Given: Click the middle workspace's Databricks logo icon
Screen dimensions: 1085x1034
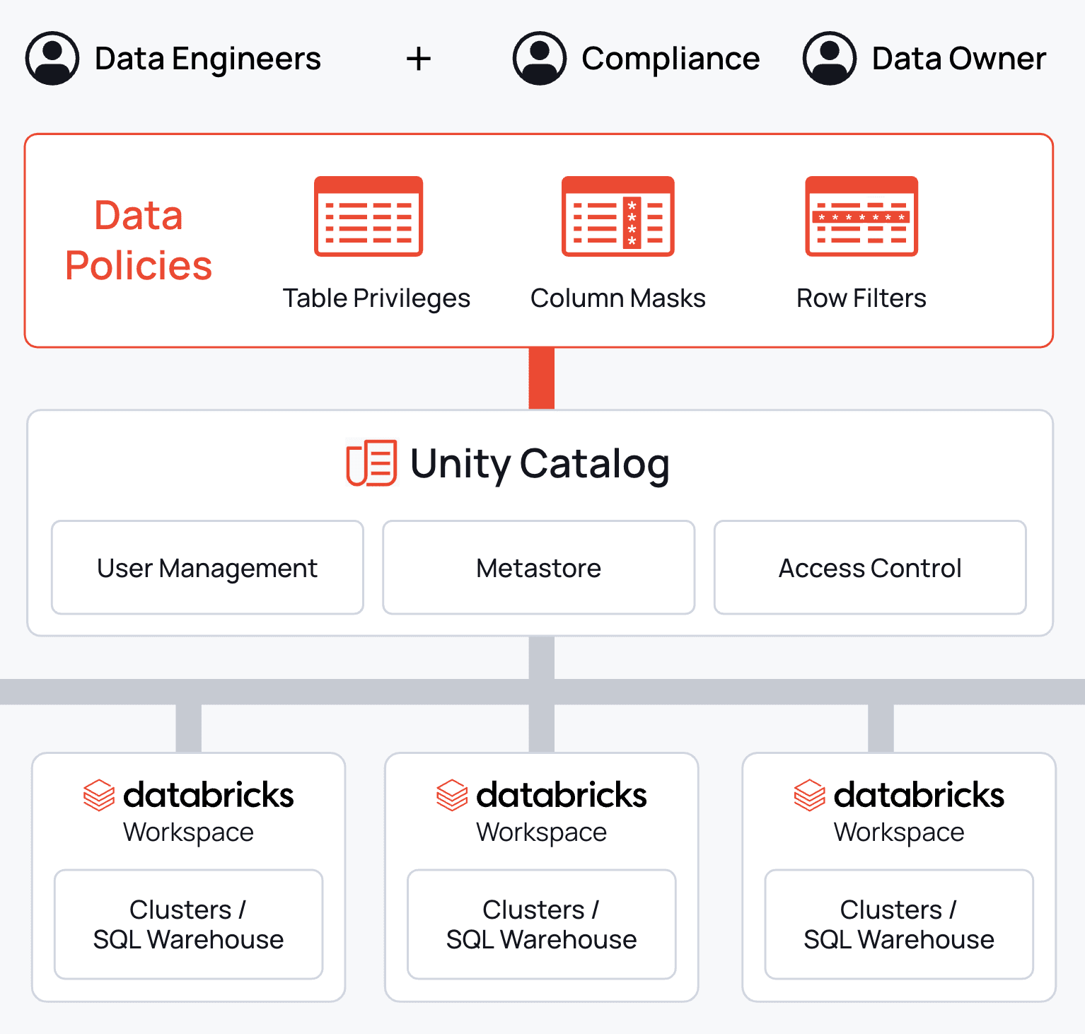Looking at the screenshot, I should [x=452, y=795].
